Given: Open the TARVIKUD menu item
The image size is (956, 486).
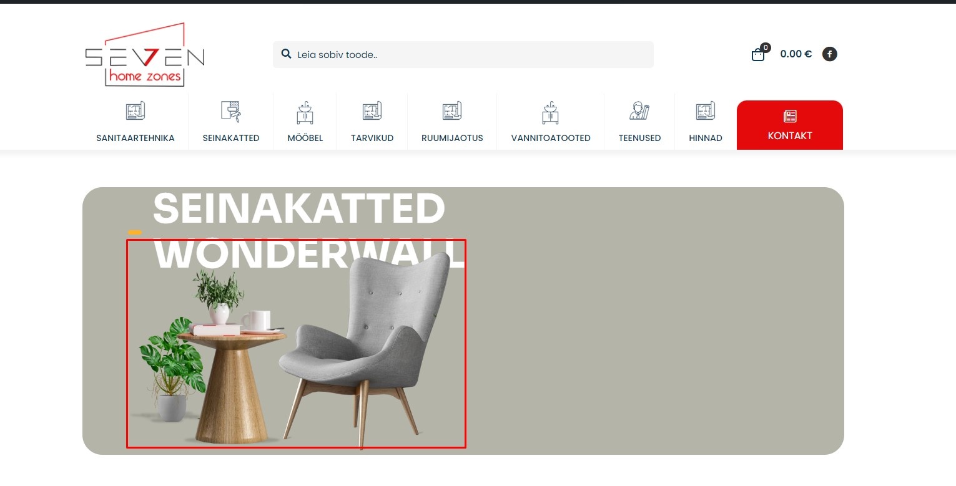Looking at the screenshot, I should [x=372, y=138].
